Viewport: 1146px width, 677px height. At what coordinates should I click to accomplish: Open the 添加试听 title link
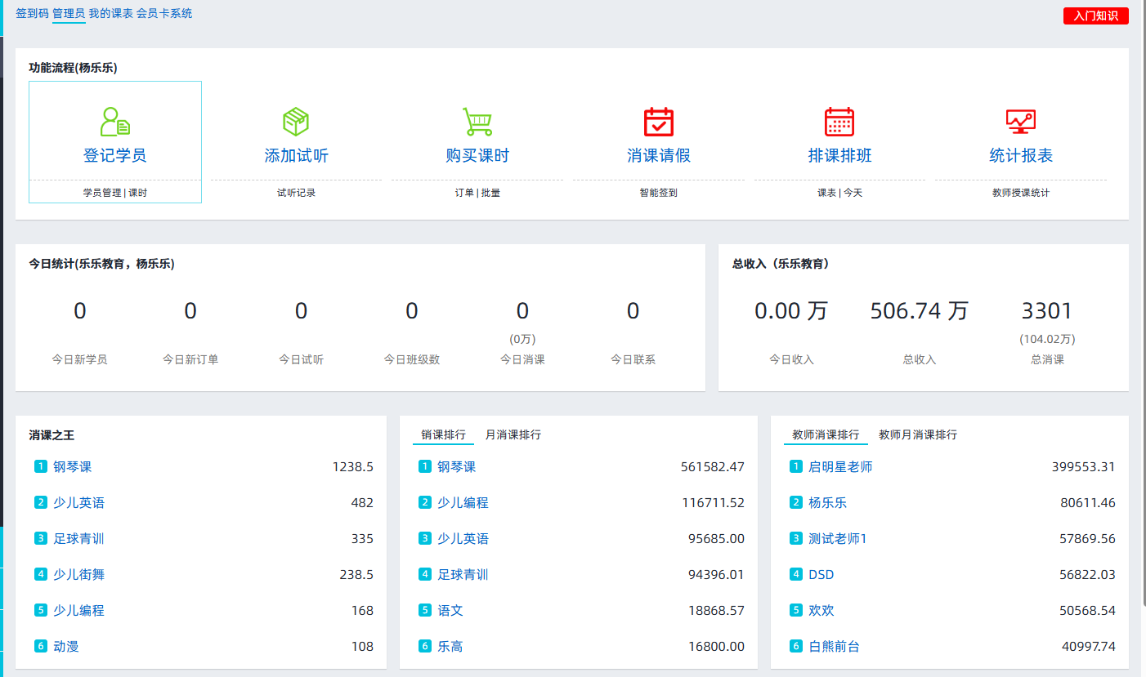click(296, 155)
